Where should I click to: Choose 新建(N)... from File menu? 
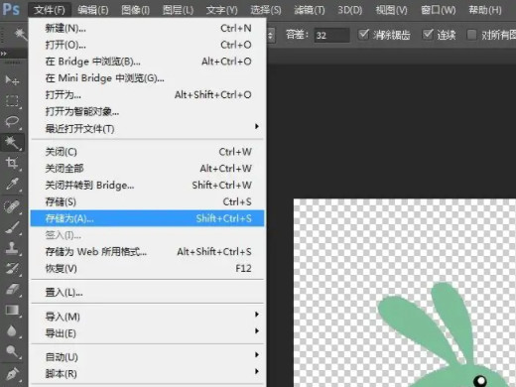147,28
